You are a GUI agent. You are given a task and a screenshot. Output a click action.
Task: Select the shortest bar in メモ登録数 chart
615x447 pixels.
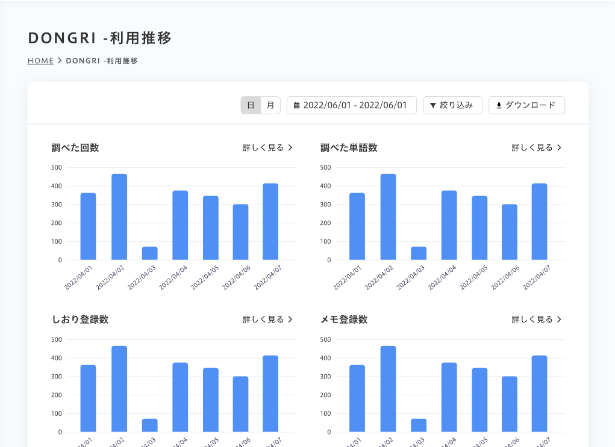pyautogui.click(x=419, y=425)
